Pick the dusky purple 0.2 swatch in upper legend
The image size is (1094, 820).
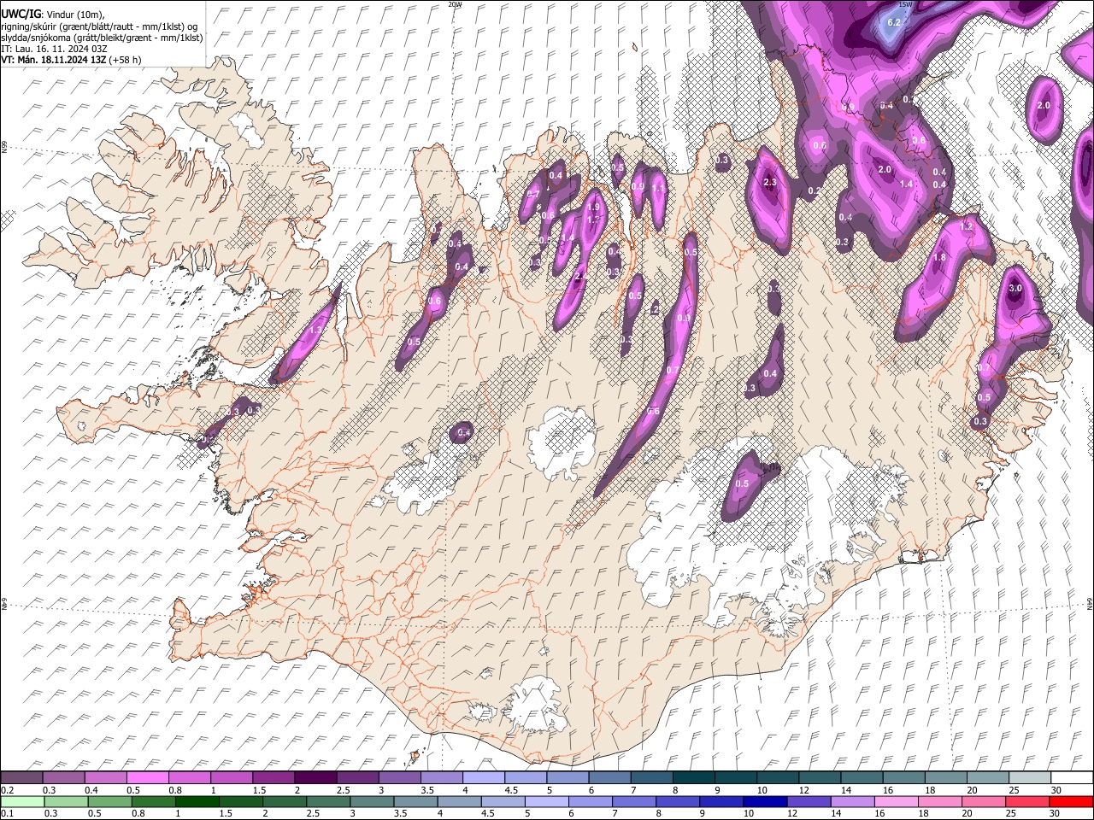click(21, 777)
